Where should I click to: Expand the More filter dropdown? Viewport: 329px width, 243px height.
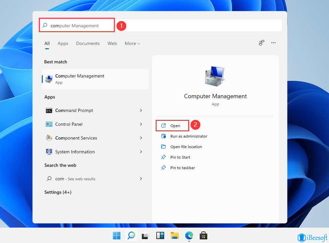pos(132,43)
